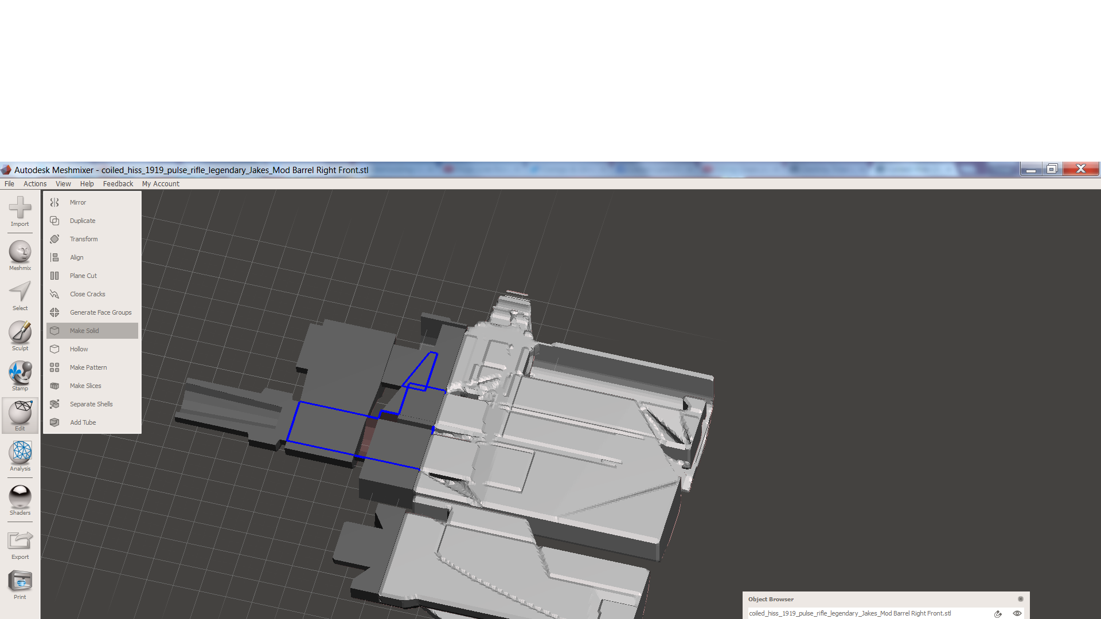1101x619 pixels.
Task: Click the Generate Face Groups icon
Action: pos(54,312)
